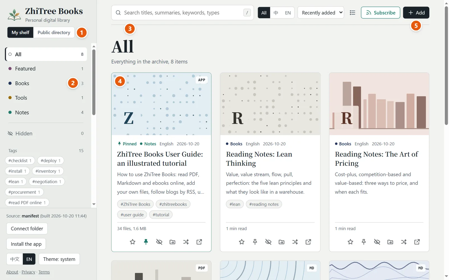Click sidebar scrollbar down arrow
The height and width of the screenshot is (280, 449).
[x=94, y=204]
